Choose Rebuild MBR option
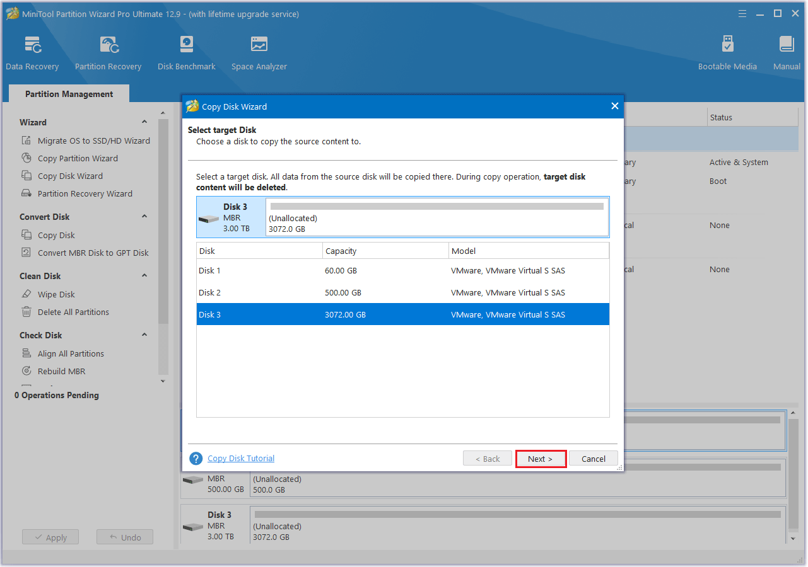Screen dimensions: 808x567 [x=61, y=371]
